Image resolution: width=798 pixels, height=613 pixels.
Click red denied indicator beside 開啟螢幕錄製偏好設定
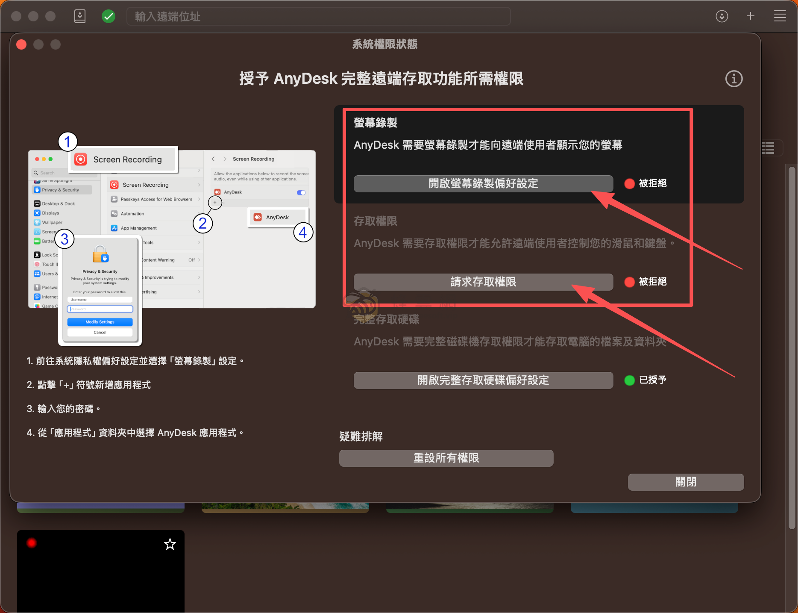[x=629, y=184]
